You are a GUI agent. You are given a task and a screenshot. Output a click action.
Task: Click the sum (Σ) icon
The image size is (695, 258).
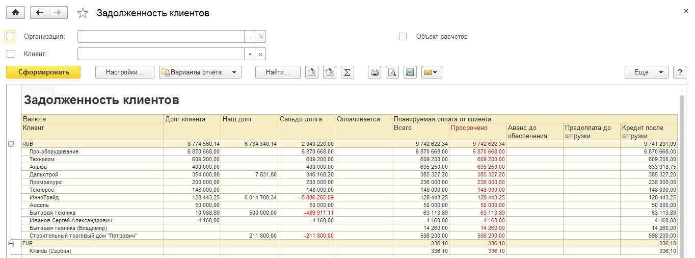pos(346,72)
